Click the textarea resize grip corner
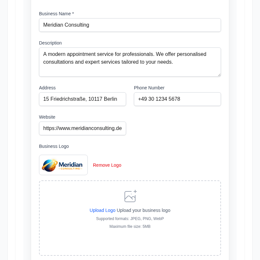Viewport: 260px width, 260px height. tap(219, 74)
